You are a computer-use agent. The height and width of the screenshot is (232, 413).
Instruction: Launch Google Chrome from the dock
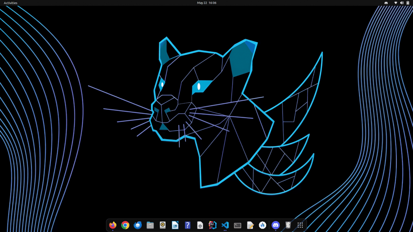click(125, 225)
